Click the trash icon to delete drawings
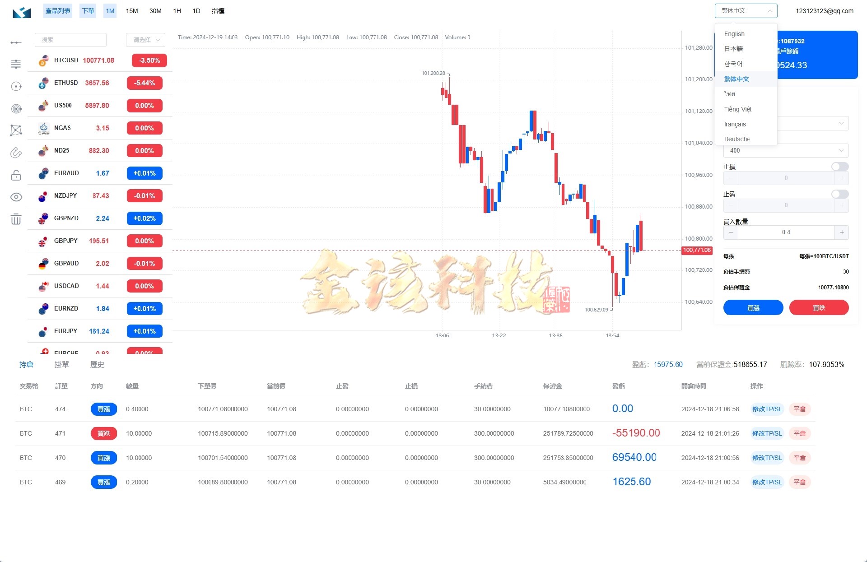 click(16, 219)
